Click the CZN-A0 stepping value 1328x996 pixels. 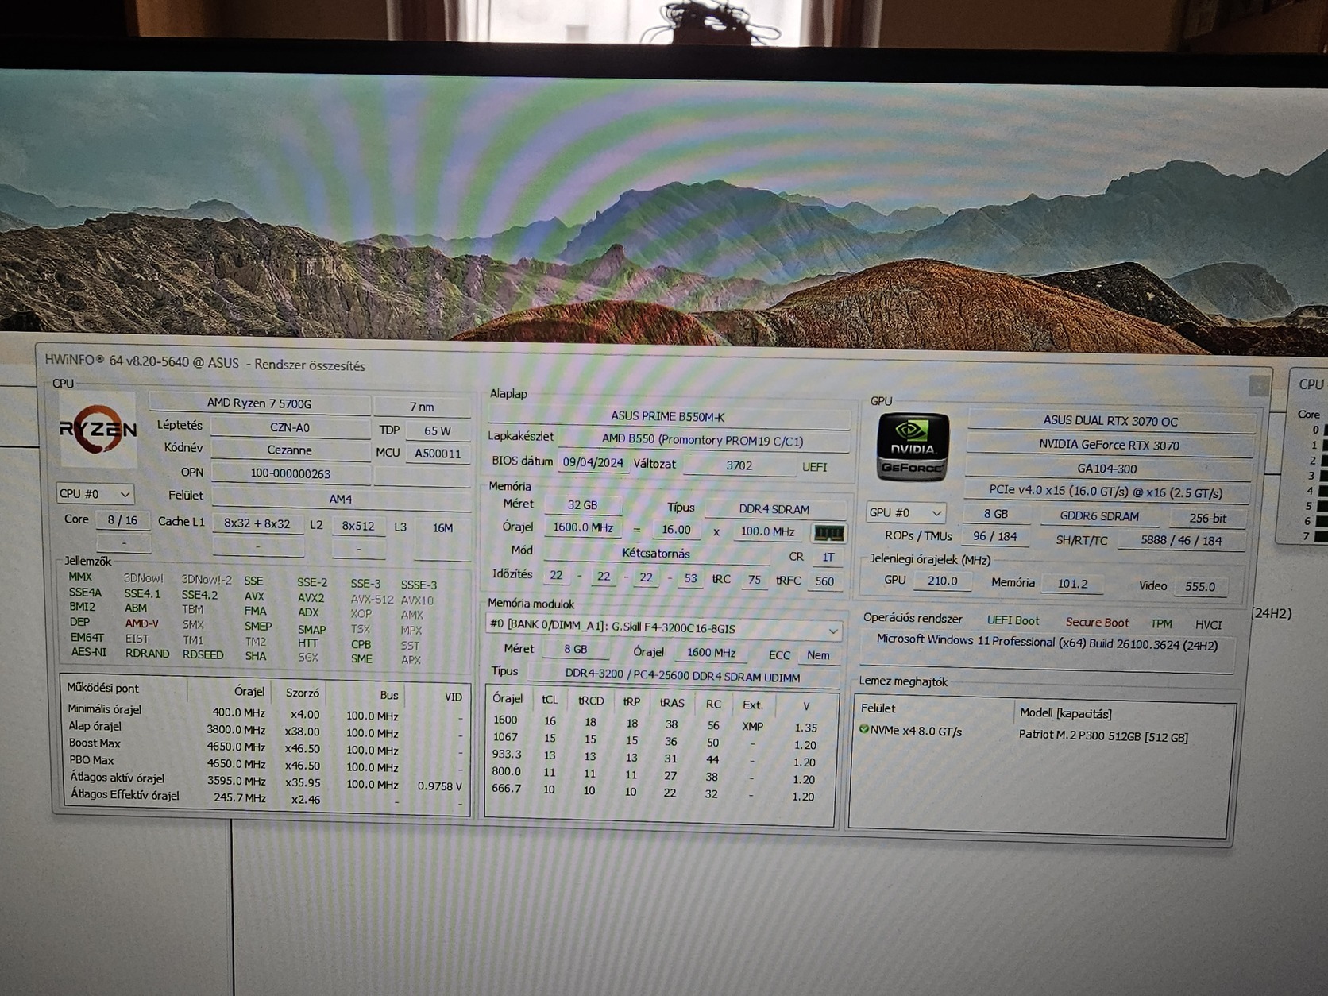coord(290,427)
